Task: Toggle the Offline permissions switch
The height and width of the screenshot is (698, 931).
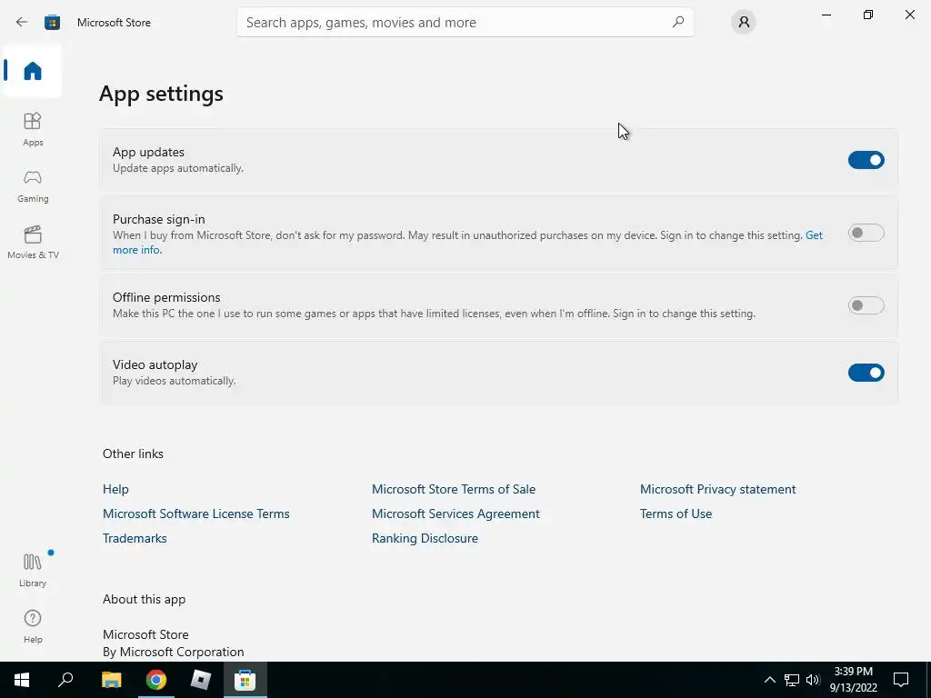Action: pos(866,305)
